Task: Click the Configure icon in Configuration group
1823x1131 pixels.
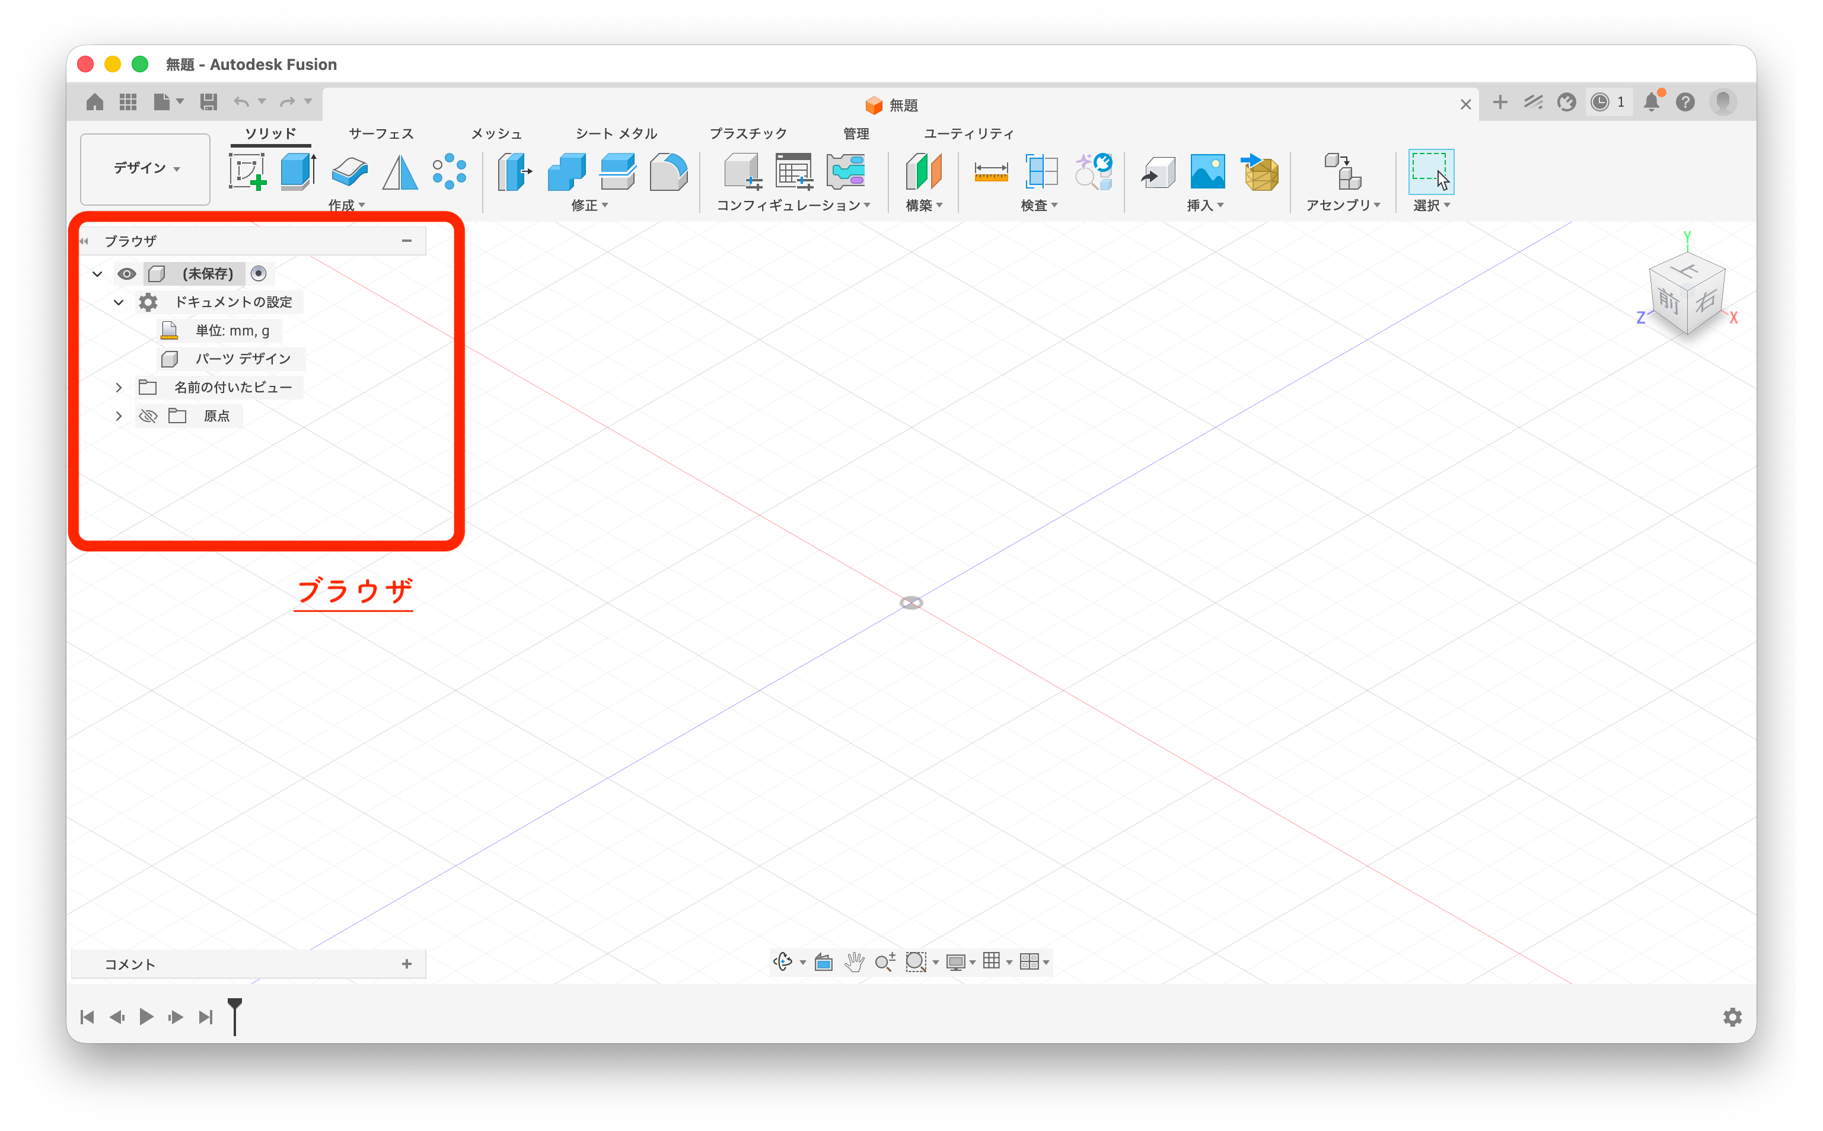Action: pos(742,172)
